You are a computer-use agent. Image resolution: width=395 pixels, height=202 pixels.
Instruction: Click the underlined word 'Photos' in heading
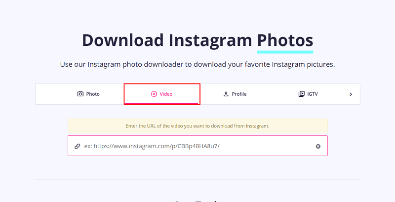285,40
